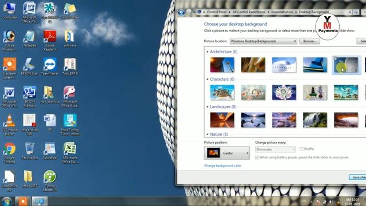Click the Control Panel taskbar button

pyautogui.click(x=39, y=201)
